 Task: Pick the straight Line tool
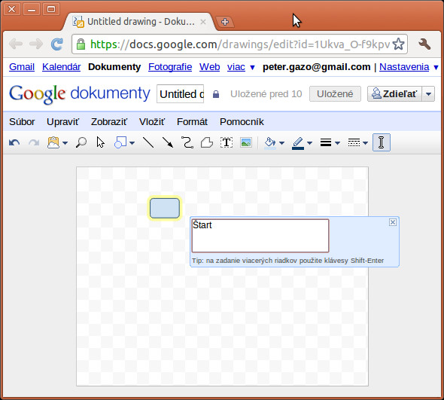coord(148,142)
